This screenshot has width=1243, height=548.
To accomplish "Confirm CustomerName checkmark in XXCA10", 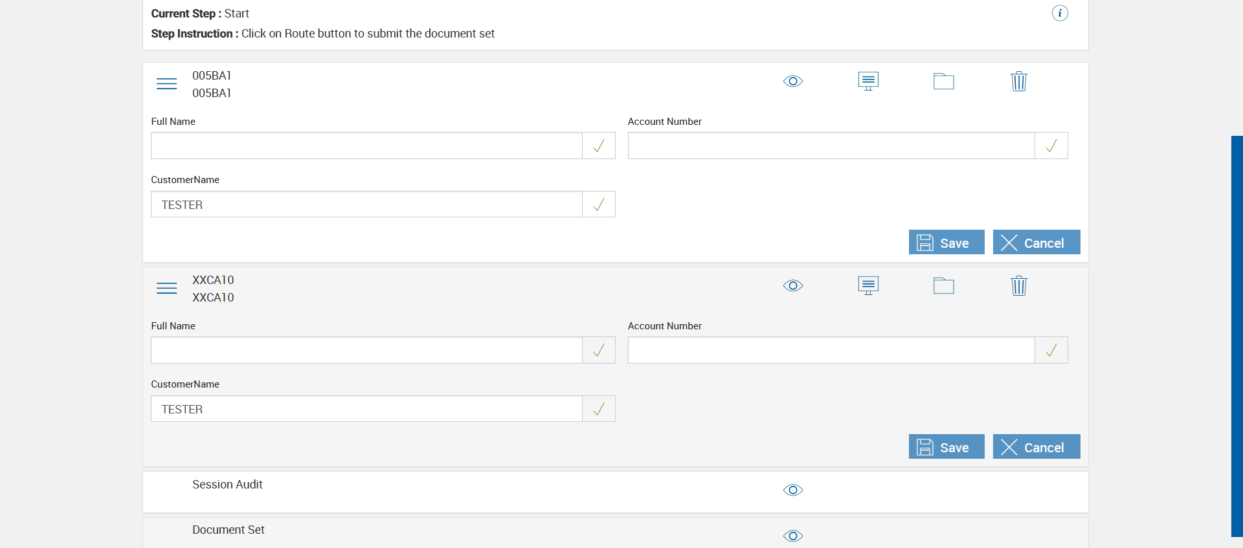I will (x=599, y=409).
